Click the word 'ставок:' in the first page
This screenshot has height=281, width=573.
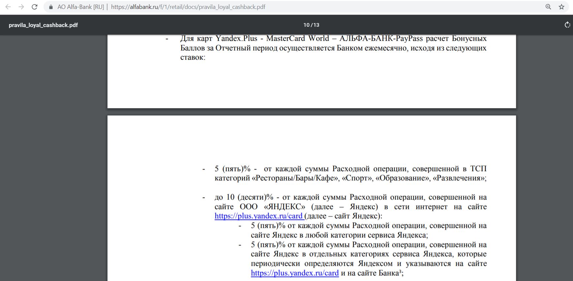(193, 57)
